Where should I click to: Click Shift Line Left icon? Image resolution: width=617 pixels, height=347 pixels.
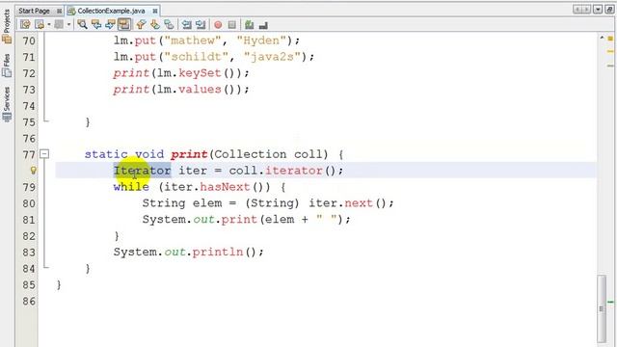[x=186, y=25]
